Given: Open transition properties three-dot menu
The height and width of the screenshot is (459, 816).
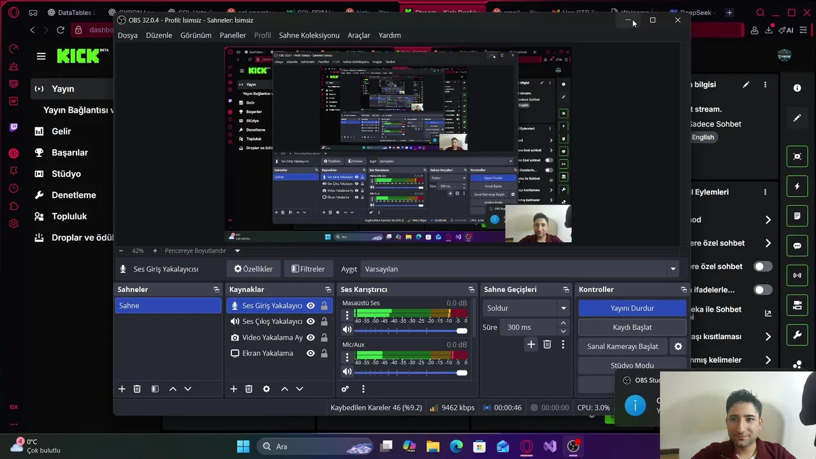Looking at the screenshot, I should (563, 344).
